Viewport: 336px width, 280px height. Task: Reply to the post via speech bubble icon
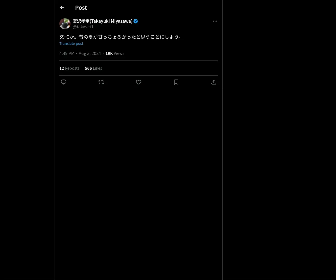pyautogui.click(x=64, y=82)
